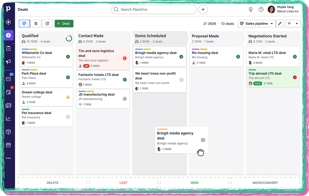
Task: Click the Qualified stage progress circle
Action: coord(69,38)
